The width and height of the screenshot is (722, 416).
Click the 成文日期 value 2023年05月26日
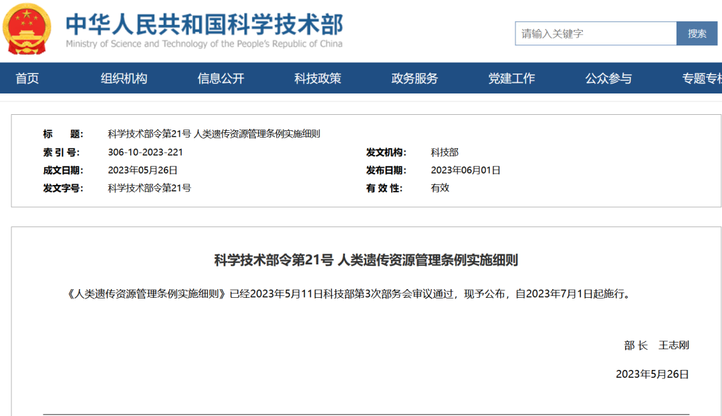pyautogui.click(x=142, y=170)
